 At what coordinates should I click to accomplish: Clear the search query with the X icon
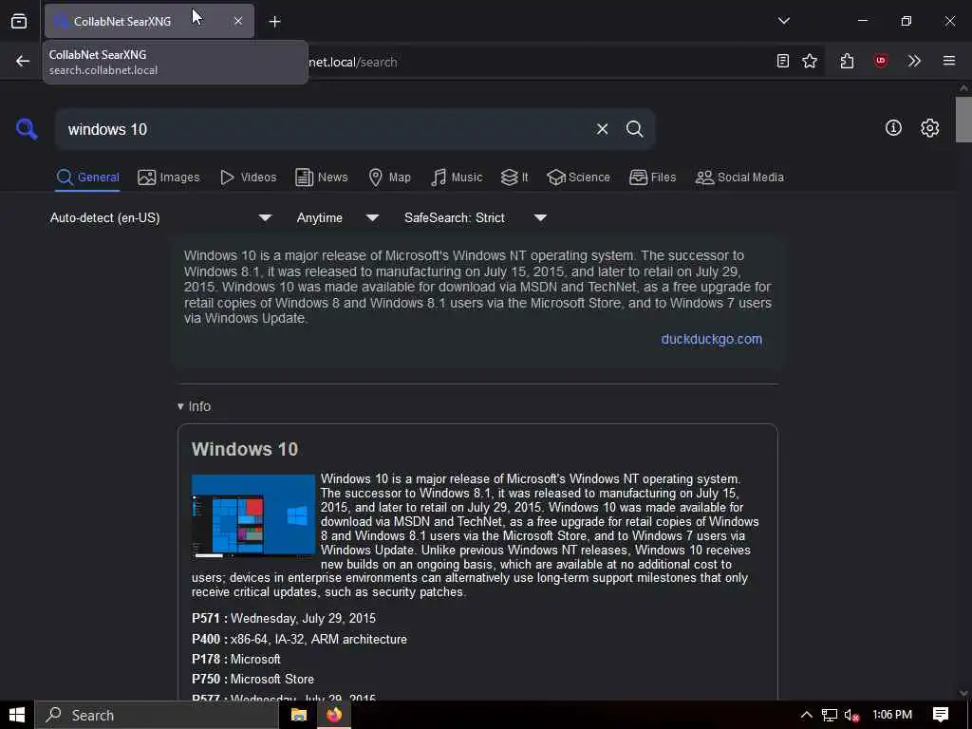(602, 129)
